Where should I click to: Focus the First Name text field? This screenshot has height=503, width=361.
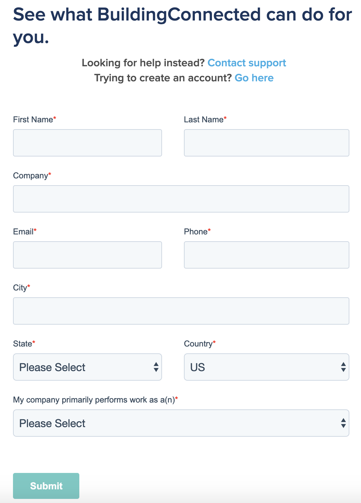(87, 143)
